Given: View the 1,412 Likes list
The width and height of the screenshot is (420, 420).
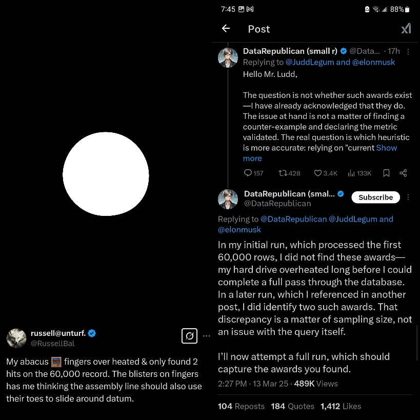Looking at the screenshot, I should 341,406.
